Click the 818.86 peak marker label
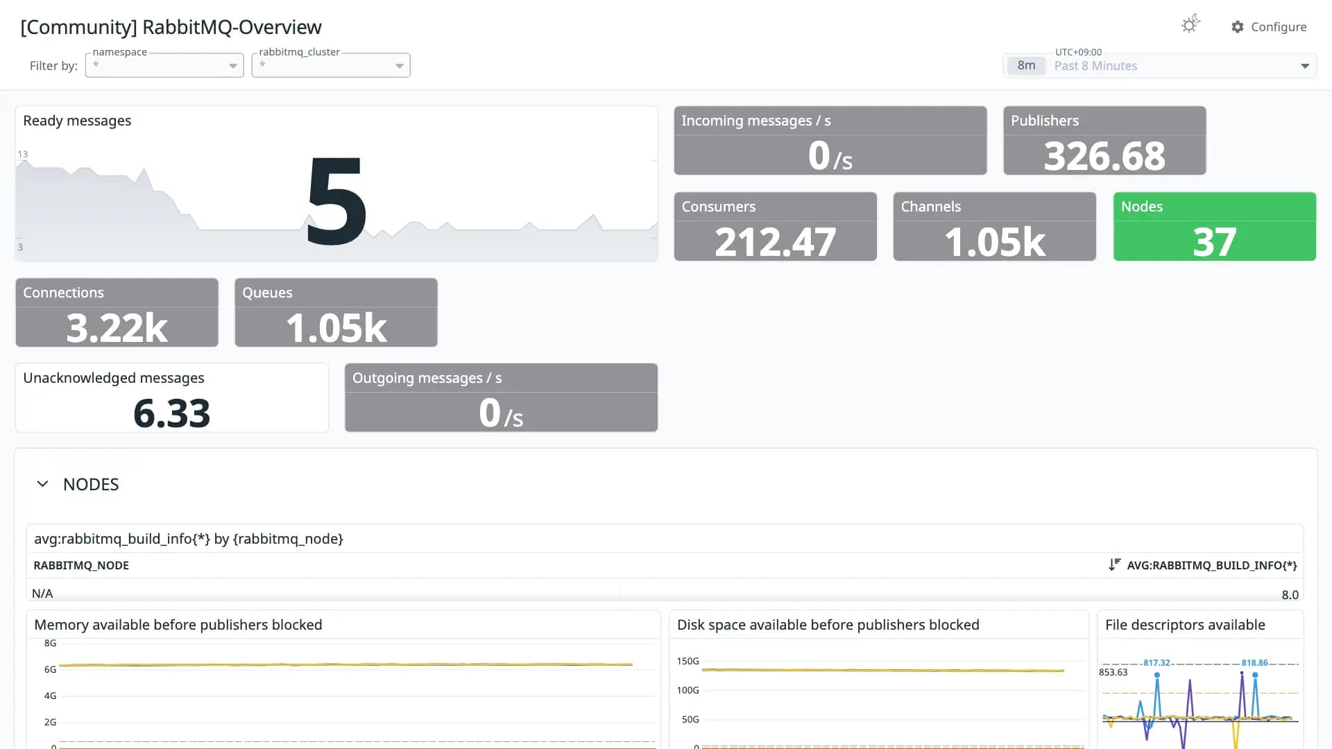This screenshot has width=1332, height=749. click(x=1255, y=663)
